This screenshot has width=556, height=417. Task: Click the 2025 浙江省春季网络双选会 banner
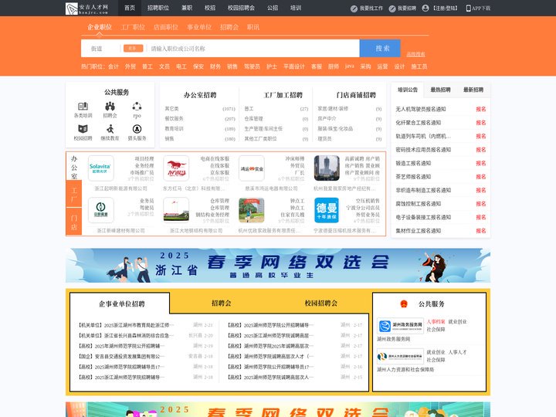point(278,265)
